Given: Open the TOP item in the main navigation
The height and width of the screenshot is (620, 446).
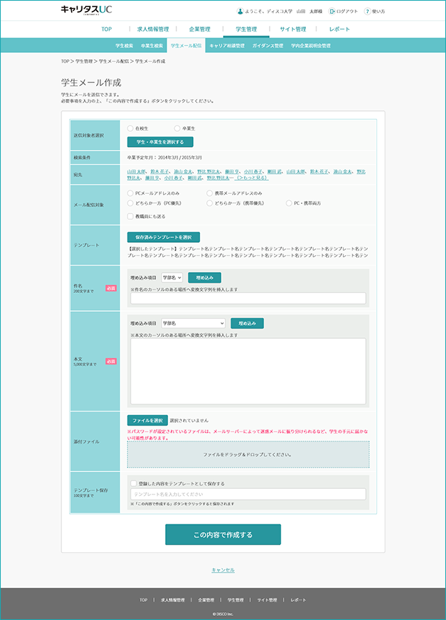Looking at the screenshot, I should (107, 29).
